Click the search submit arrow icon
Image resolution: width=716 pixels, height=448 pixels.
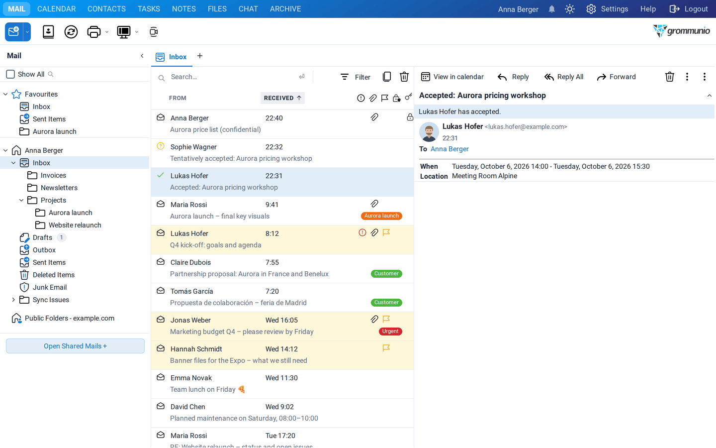302,77
